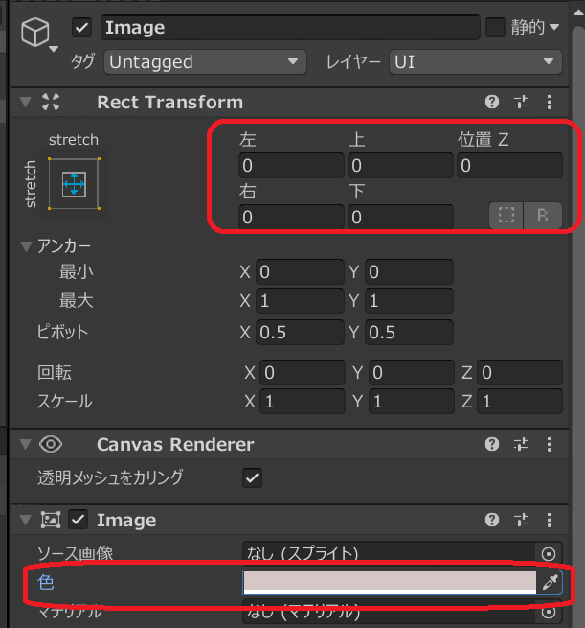Click the eyedropper next to 色 field
The image size is (585, 628).
(x=550, y=582)
